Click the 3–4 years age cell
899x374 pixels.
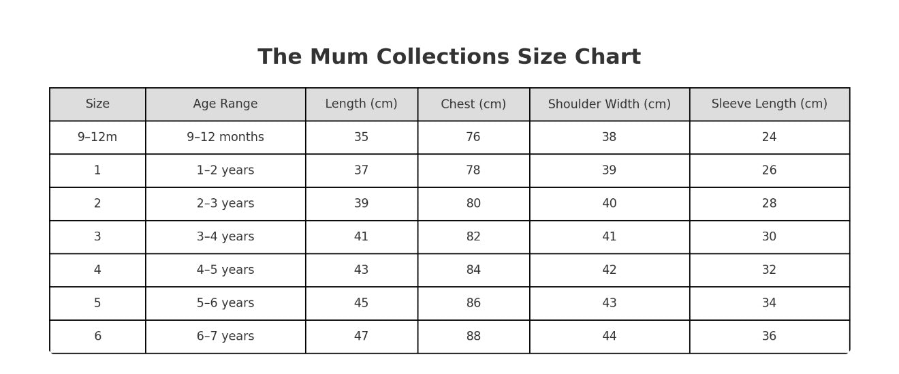[x=225, y=237]
